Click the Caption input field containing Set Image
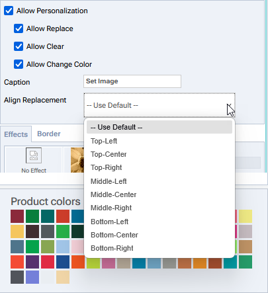Image resolution: width=268 pixels, height=293 pixels. pos(132,81)
